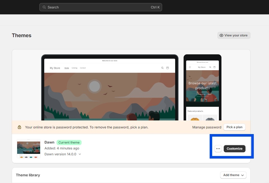Click the Dawn theme name
The width and height of the screenshot is (269, 183).
(x=49, y=143)
